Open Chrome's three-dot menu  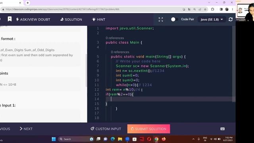pyautogui.click(x=233, y=9)
